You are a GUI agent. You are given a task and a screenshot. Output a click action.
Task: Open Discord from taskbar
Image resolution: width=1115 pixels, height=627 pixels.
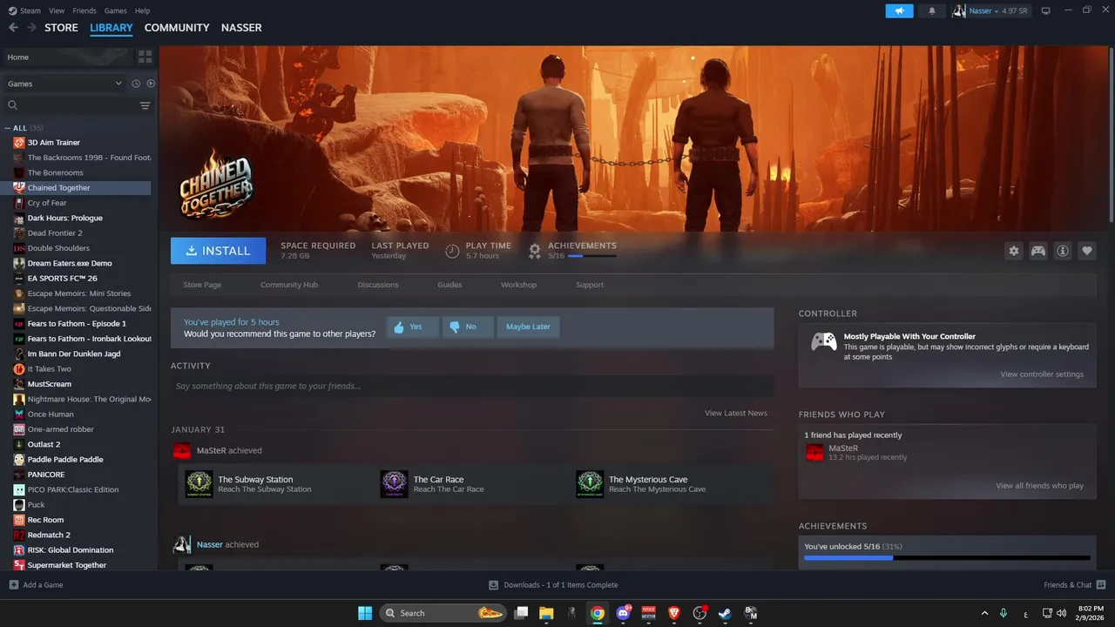click(623, 613)
